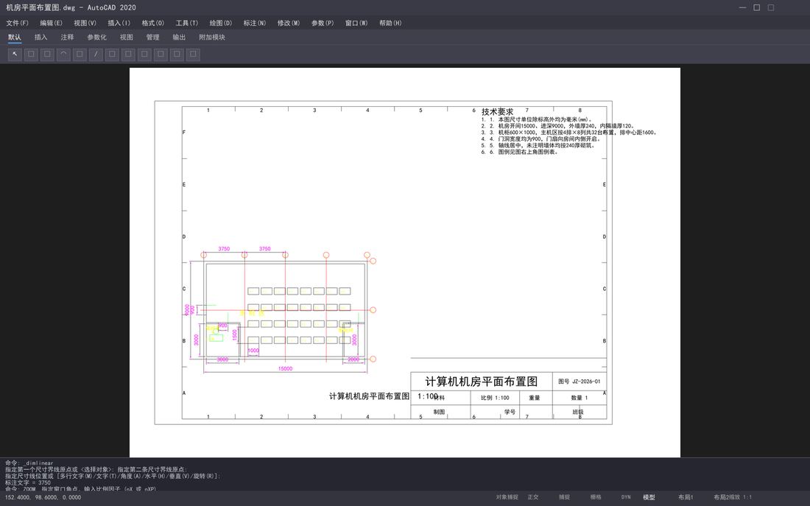Switch to the 参数化 ribbon tab
Viewport: 810px width, 506px height.
point(96,38)
